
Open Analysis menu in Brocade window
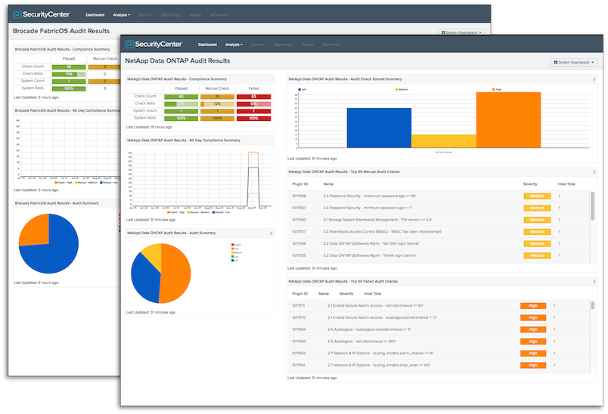point(121,14)
